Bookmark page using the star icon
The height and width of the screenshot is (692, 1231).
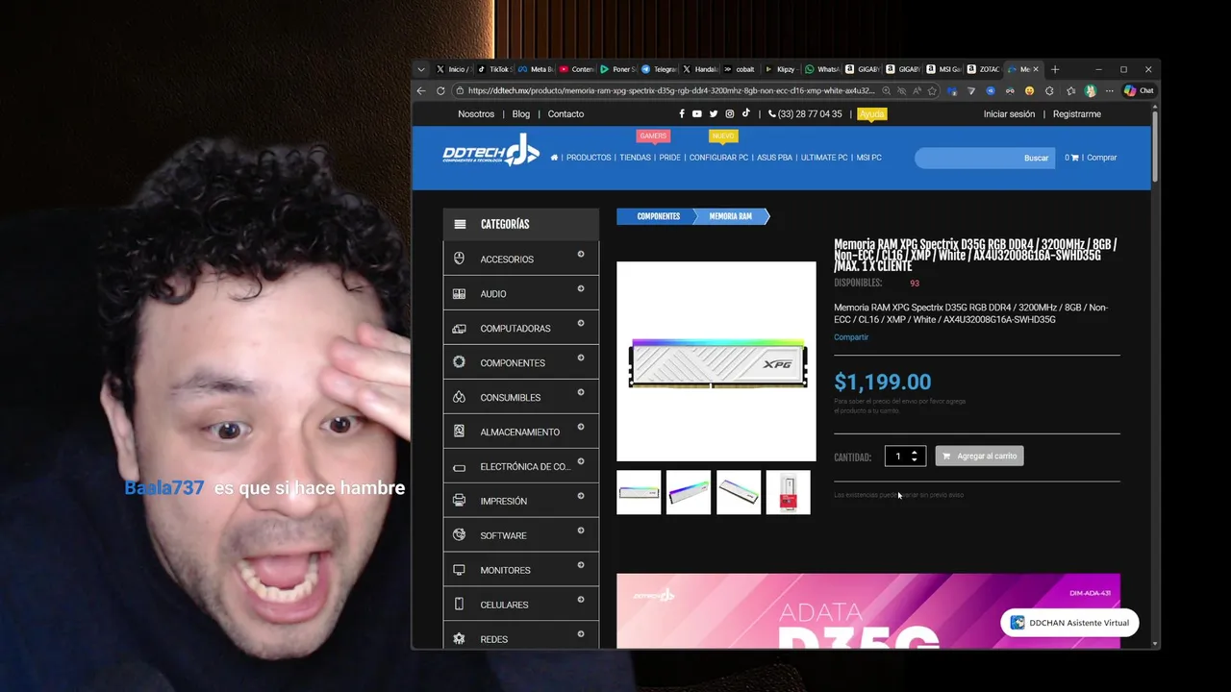(x=932, y=90)
